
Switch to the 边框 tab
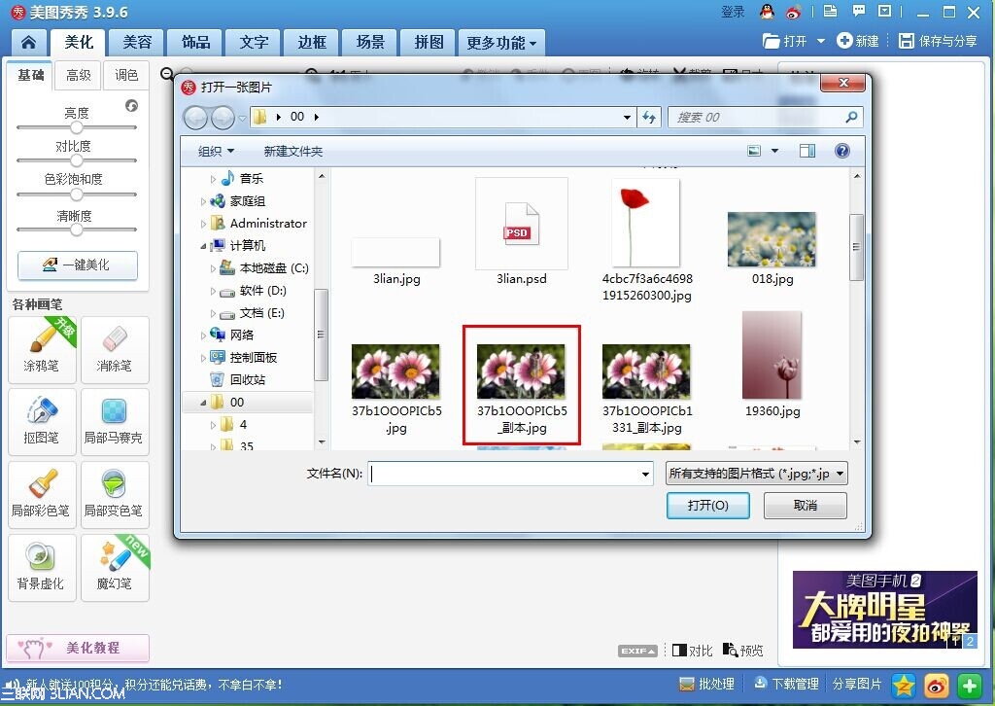coord(312,43)
